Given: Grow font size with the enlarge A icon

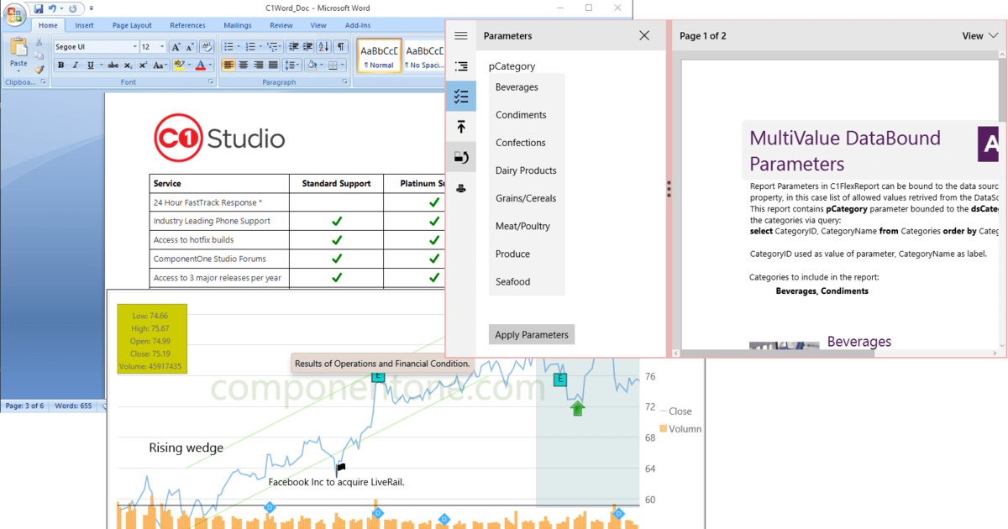Looking at the screenshot, I should pyautogui.click(x=176, y=47).
